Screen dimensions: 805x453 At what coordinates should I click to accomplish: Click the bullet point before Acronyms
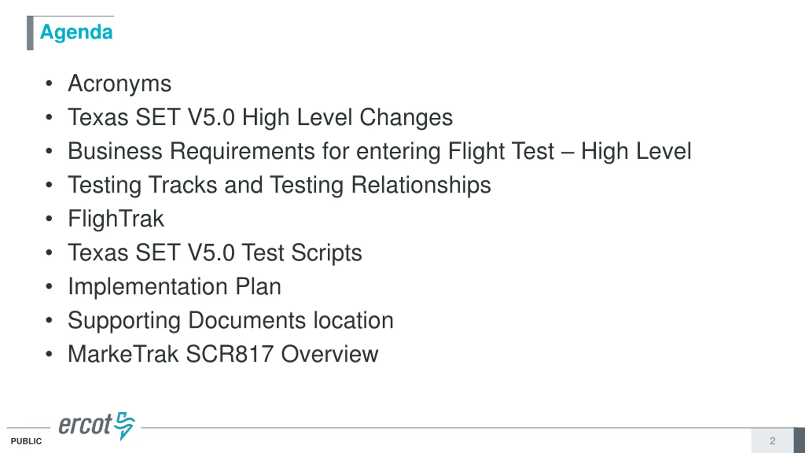click(49, 84)
